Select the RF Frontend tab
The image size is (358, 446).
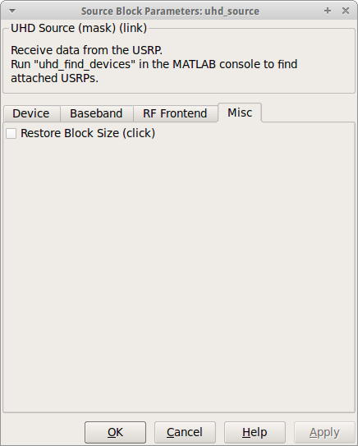coord(175,113)
